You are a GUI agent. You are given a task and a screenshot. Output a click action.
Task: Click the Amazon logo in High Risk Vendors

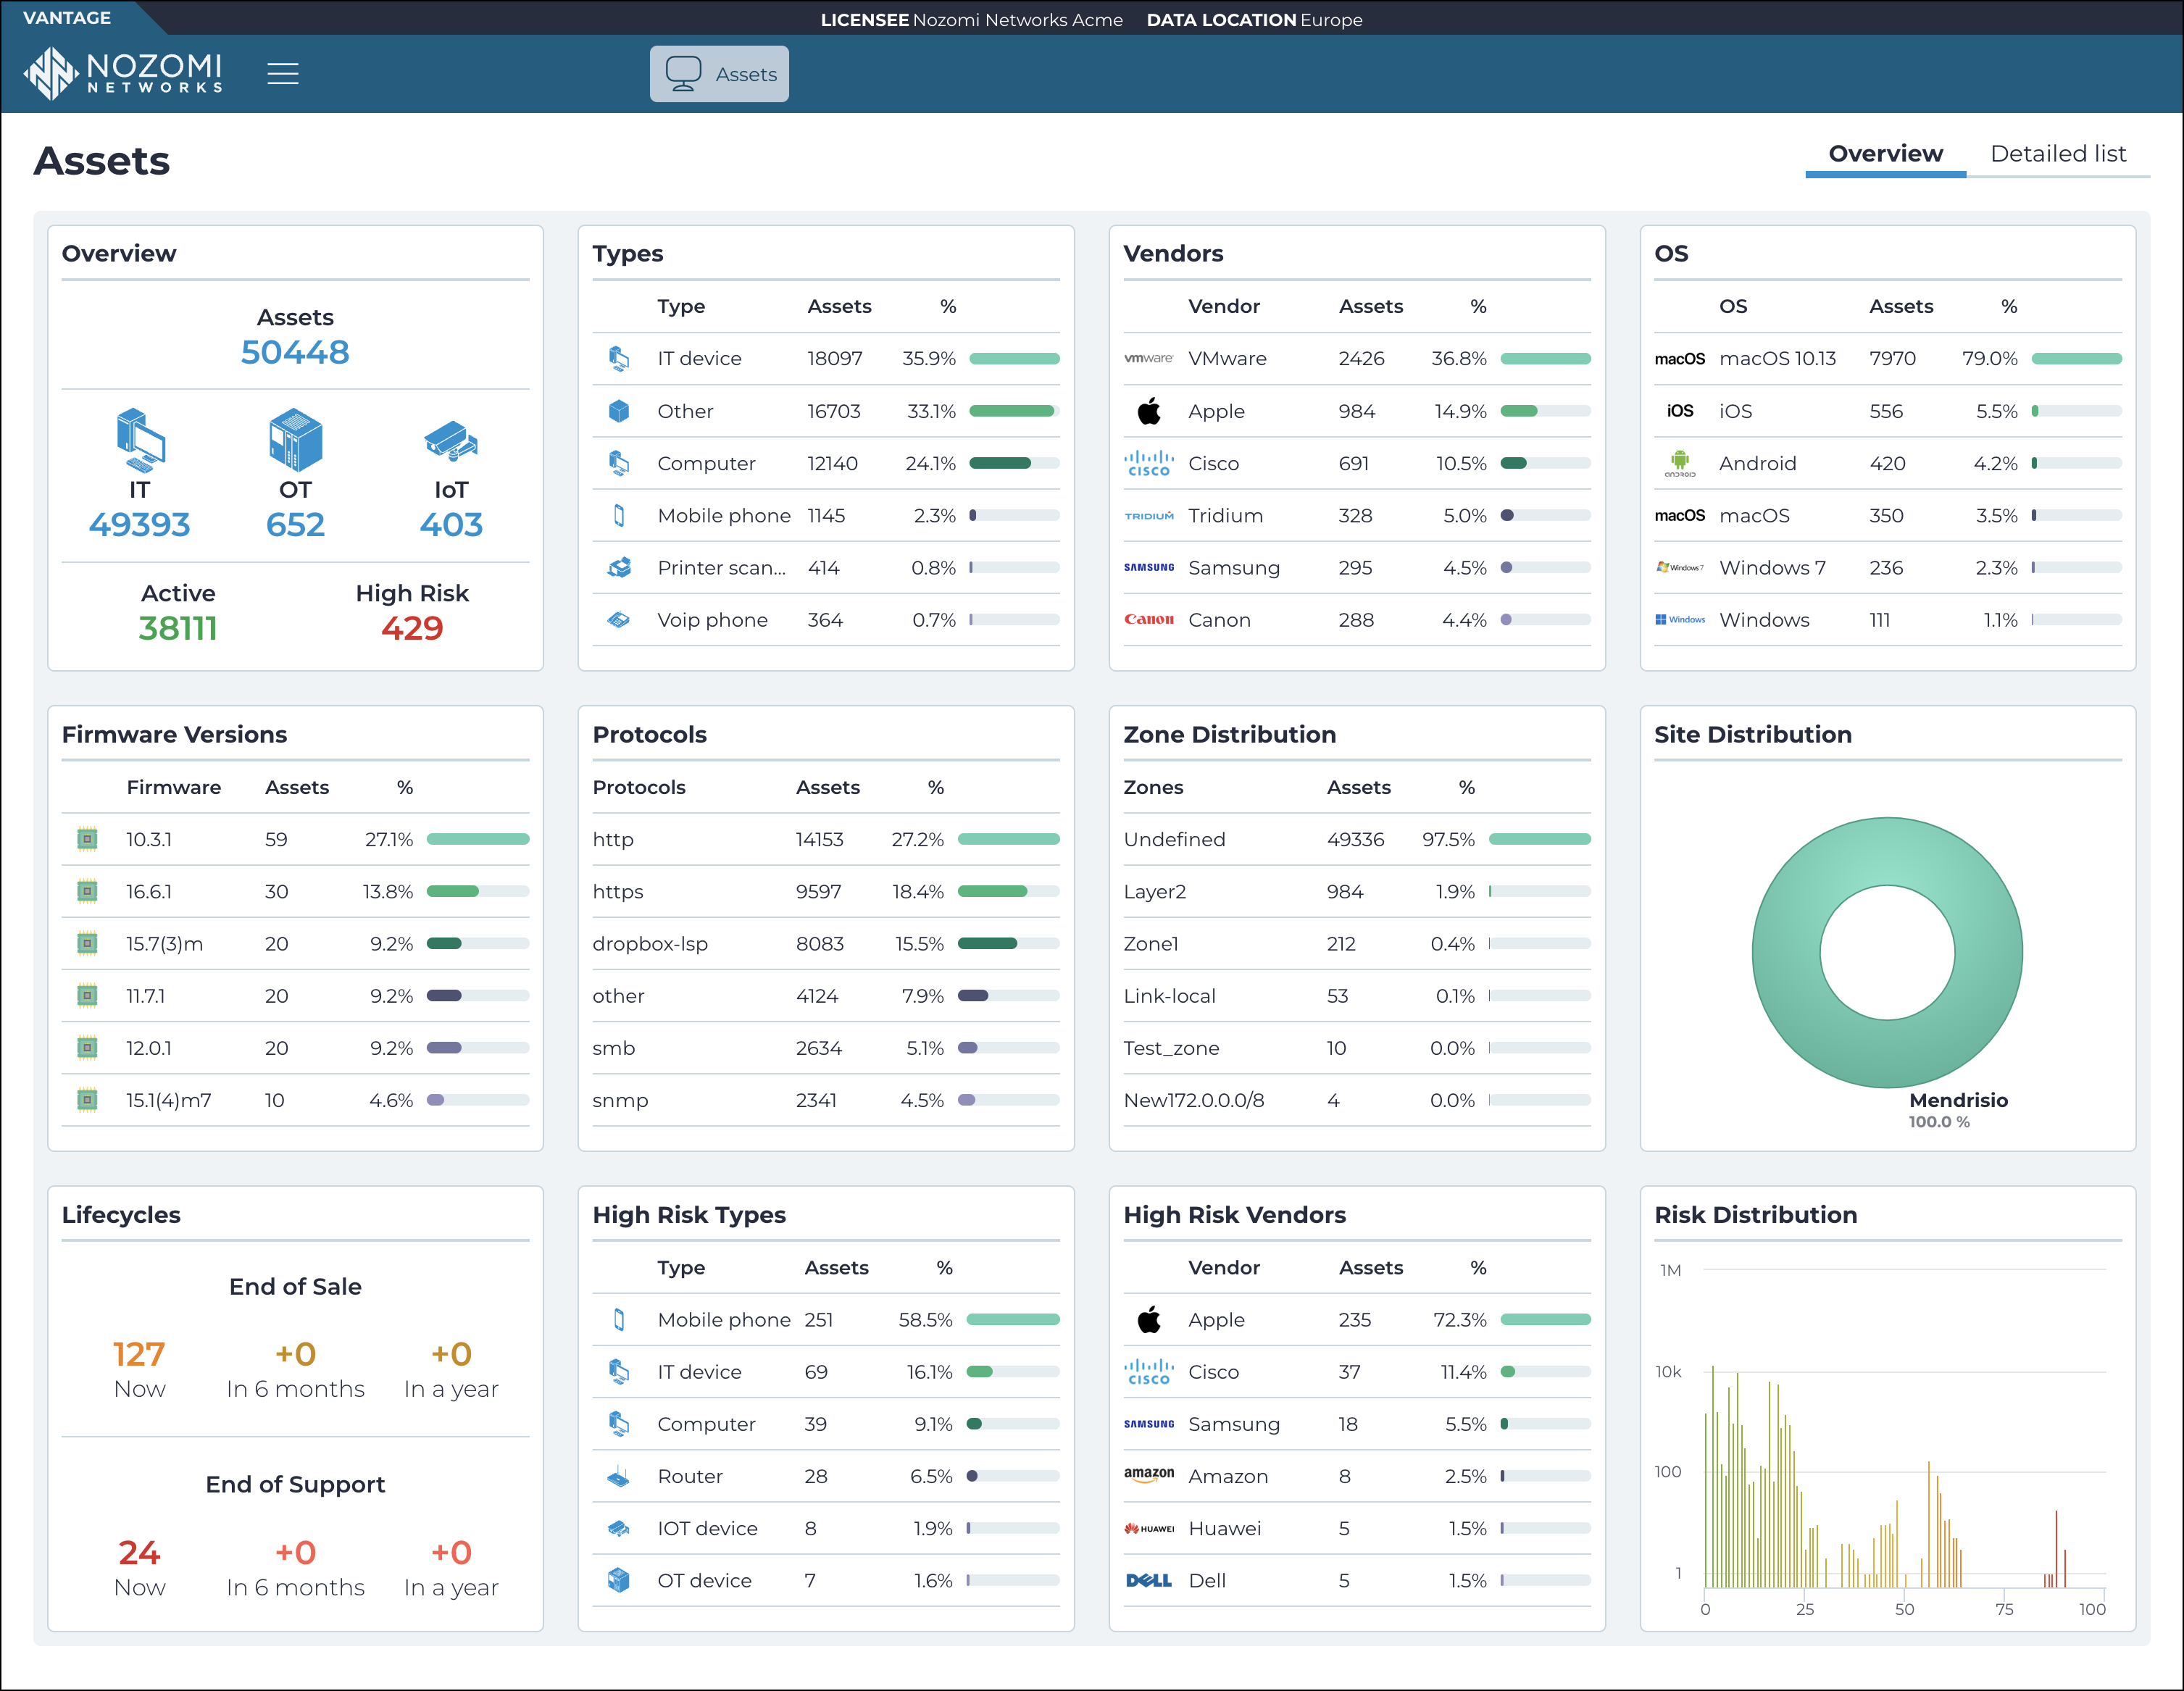1149,1475
